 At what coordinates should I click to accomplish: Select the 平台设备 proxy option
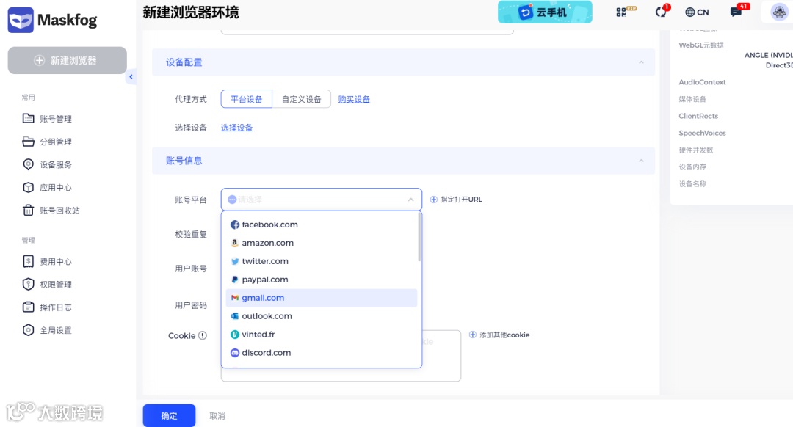246,99
